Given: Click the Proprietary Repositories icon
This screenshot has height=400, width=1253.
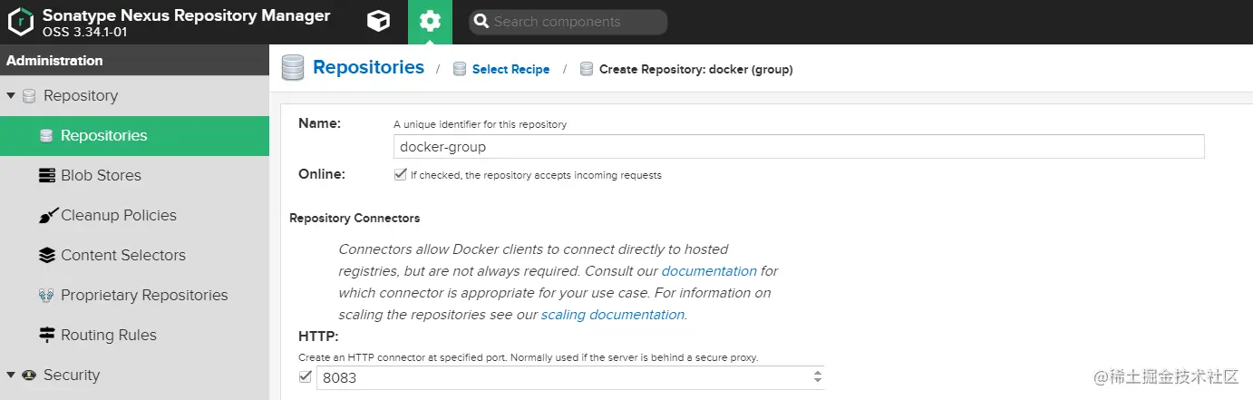Looking at the screenshot, I should 47,296.
